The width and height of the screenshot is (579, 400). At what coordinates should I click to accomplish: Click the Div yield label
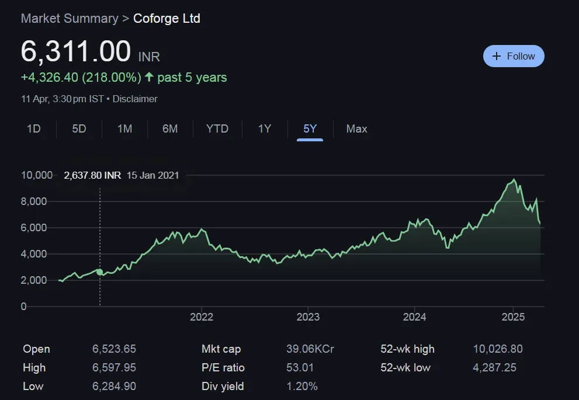click(223, 387)
